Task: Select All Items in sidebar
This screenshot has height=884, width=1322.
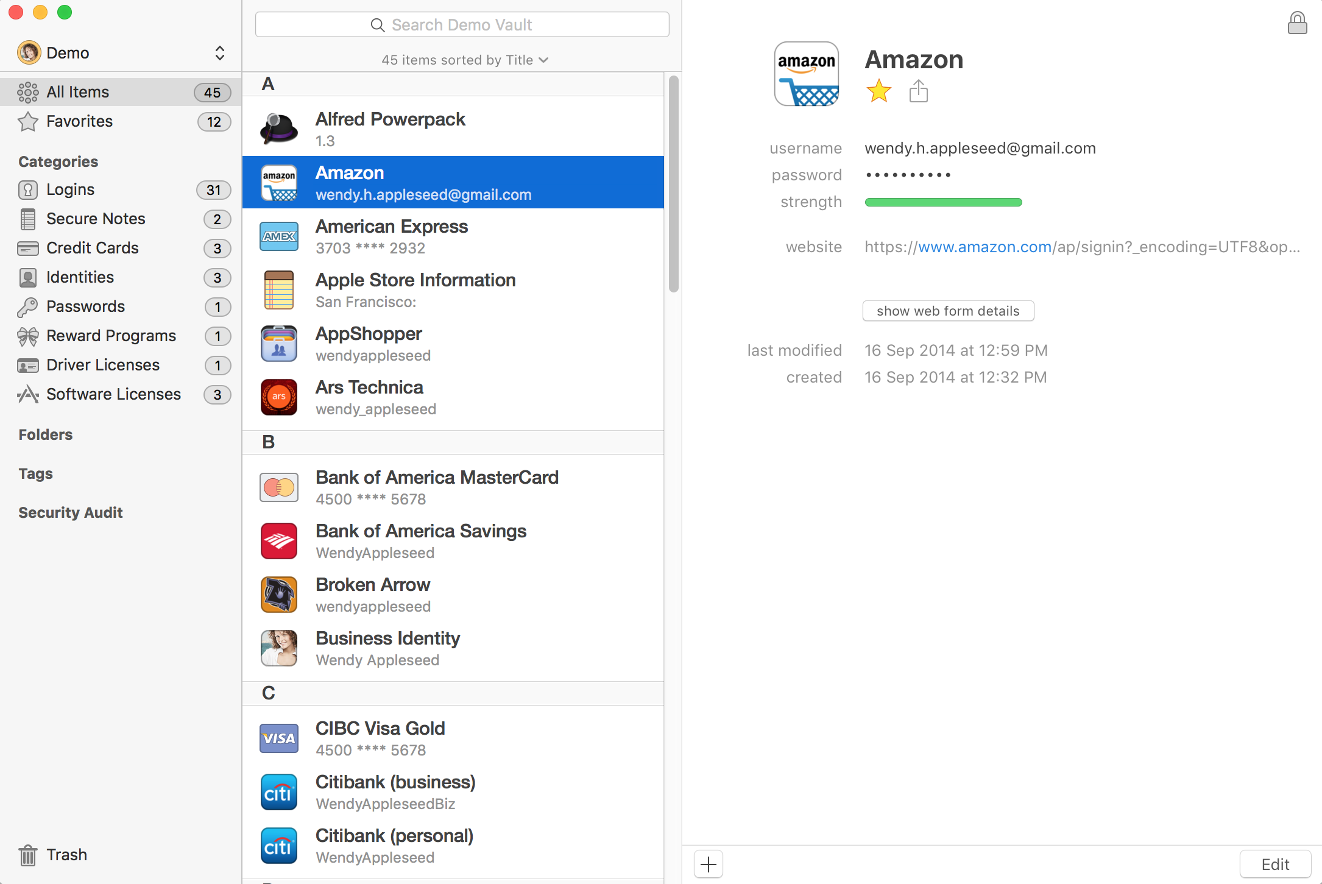Action: (x=121, y=92)
